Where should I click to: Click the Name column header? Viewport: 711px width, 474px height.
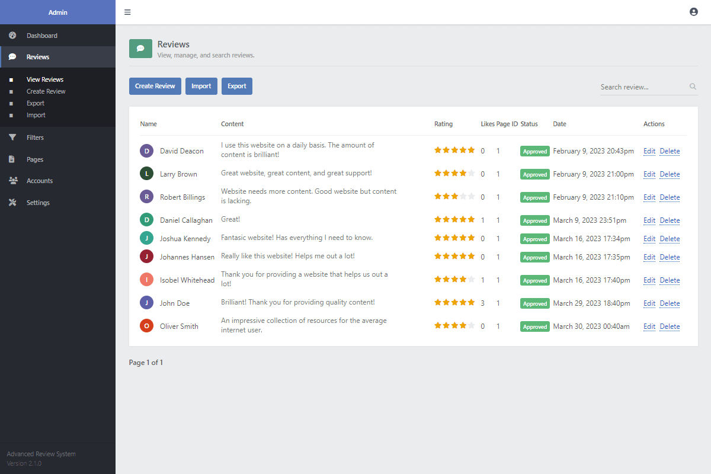[x=149, y=124]
